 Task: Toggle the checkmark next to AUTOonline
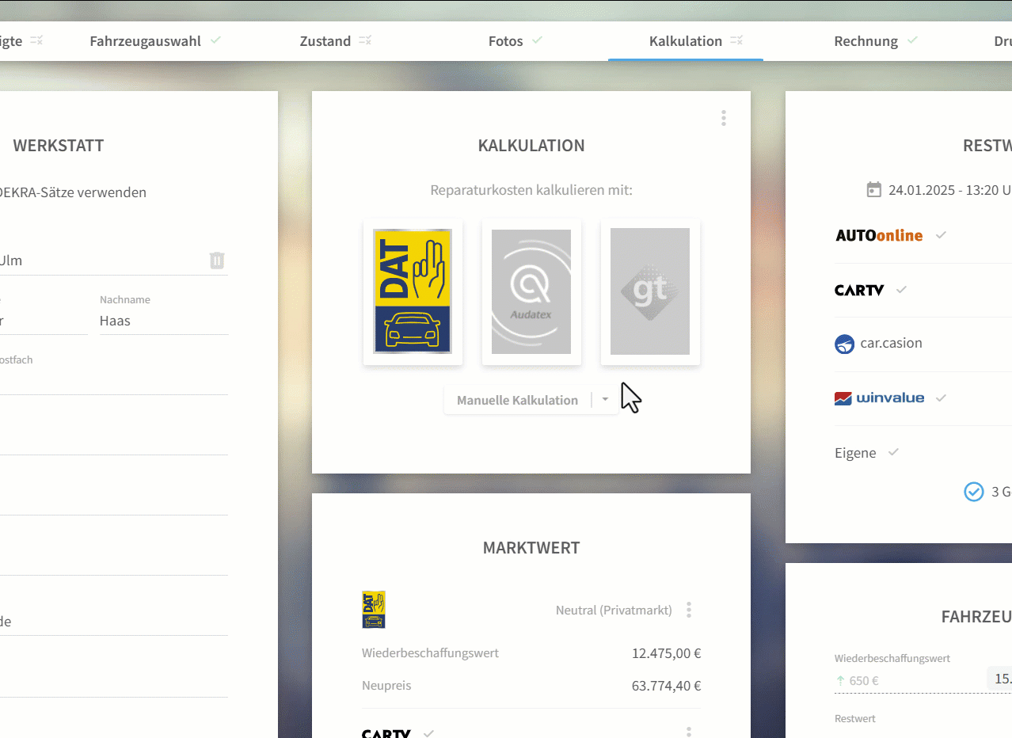point(941,235)
